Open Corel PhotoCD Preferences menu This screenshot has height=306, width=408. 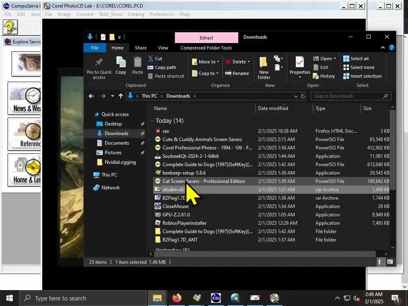tap(162, 14)
